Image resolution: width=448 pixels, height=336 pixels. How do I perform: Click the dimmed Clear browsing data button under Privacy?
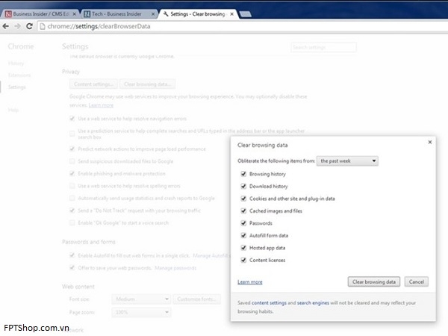(x=147, y=84)
